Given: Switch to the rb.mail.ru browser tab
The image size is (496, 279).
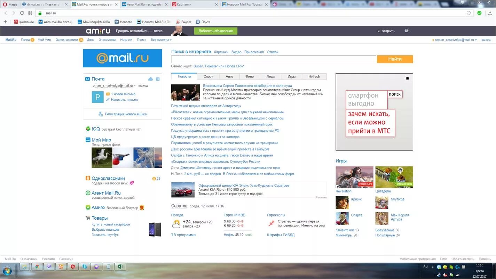Looking at the screenshot, I should 43,5.
